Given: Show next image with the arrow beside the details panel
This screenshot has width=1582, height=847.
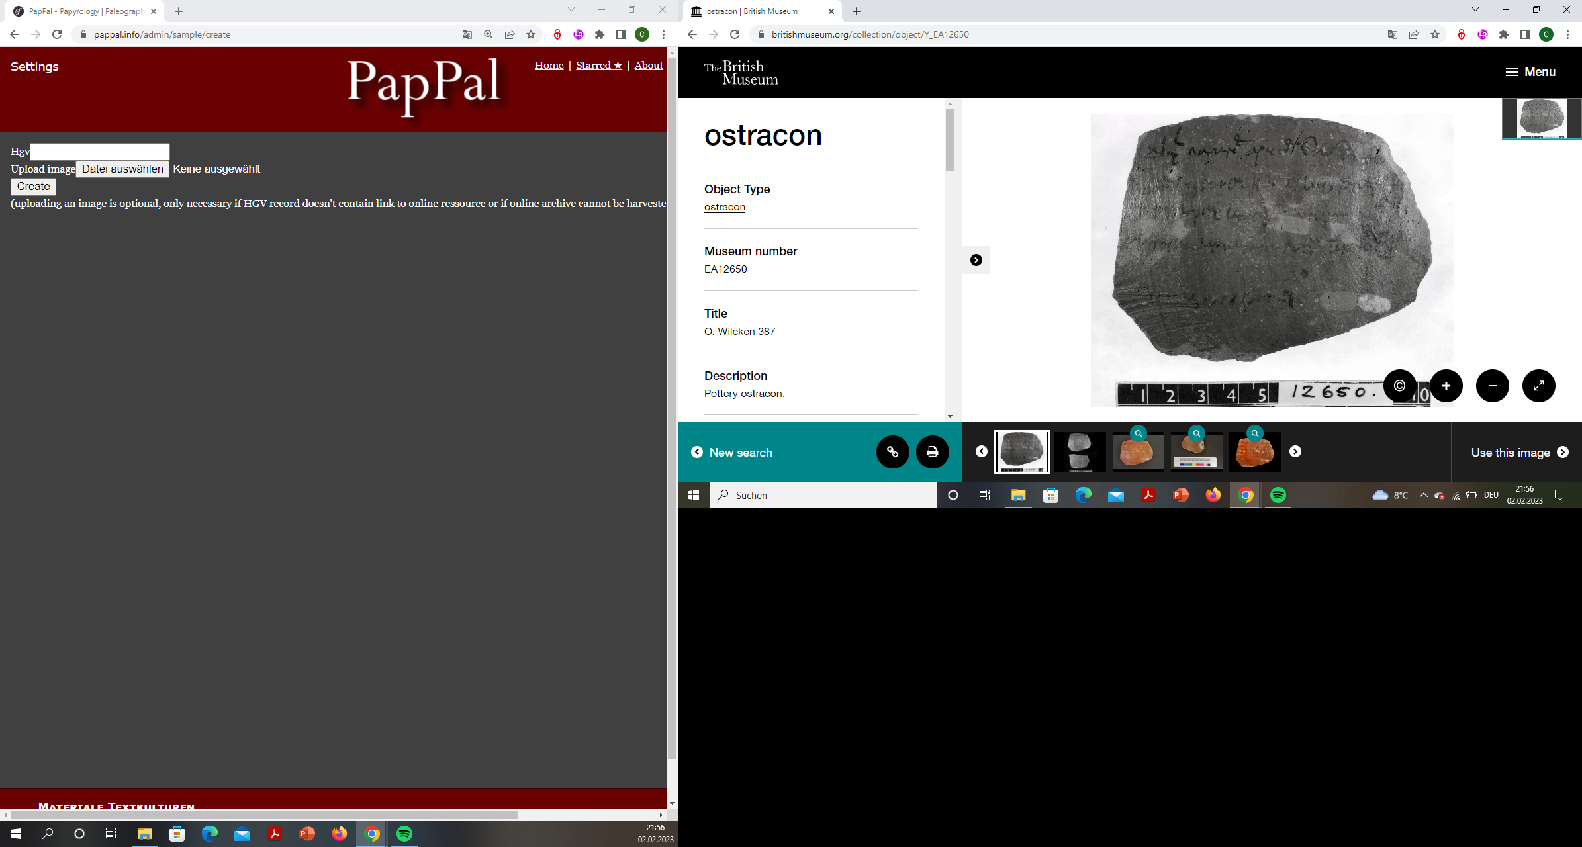Looking at the screenshot, I should (x=976, y=260).
